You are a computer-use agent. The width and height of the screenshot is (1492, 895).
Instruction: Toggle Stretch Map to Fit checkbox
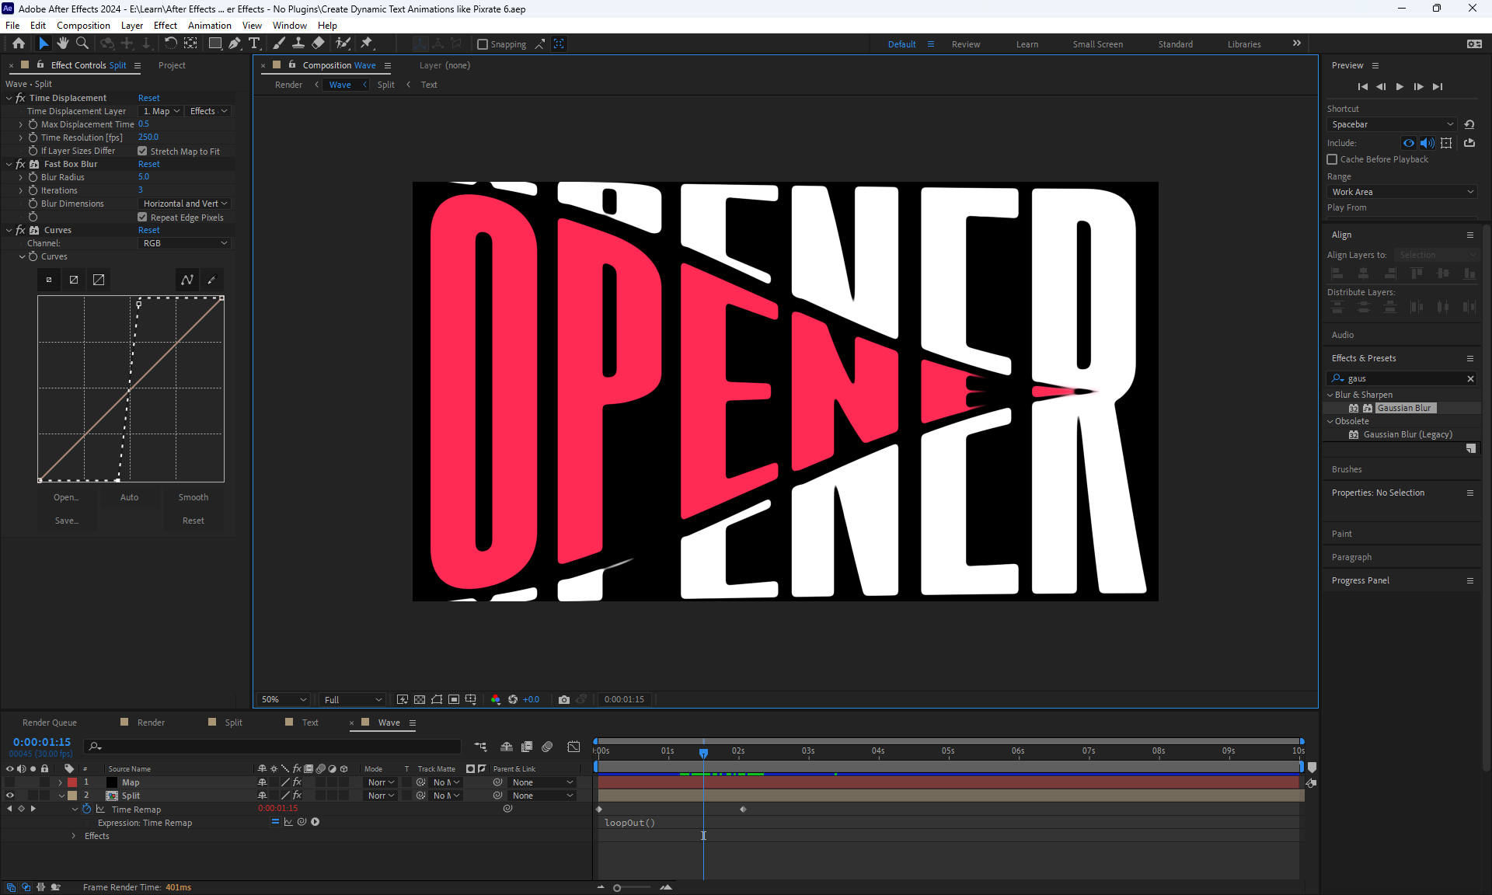tap(142, 151)
